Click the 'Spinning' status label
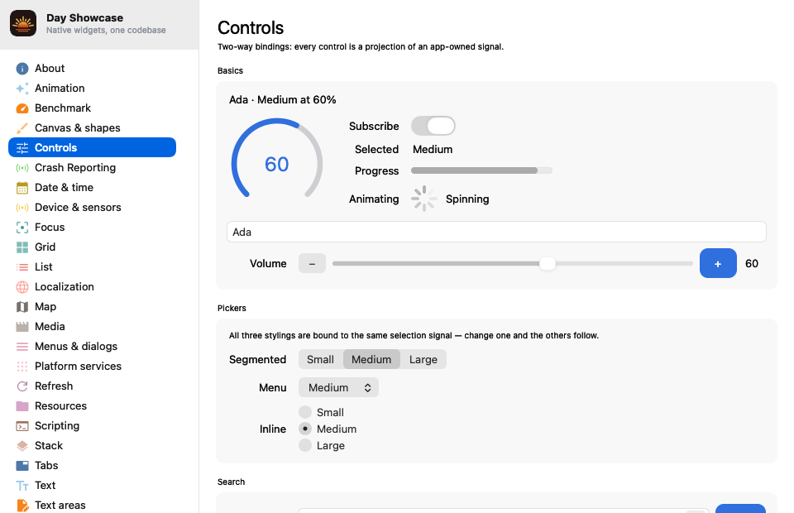Image resolution: width=794 pixels, height=513 pixels. coord(467,199)
